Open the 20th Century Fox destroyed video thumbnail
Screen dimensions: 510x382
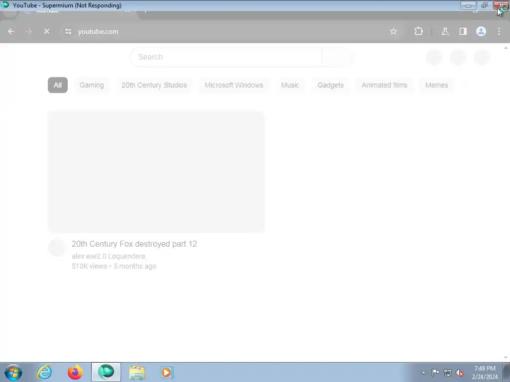(x=156, y=172)
